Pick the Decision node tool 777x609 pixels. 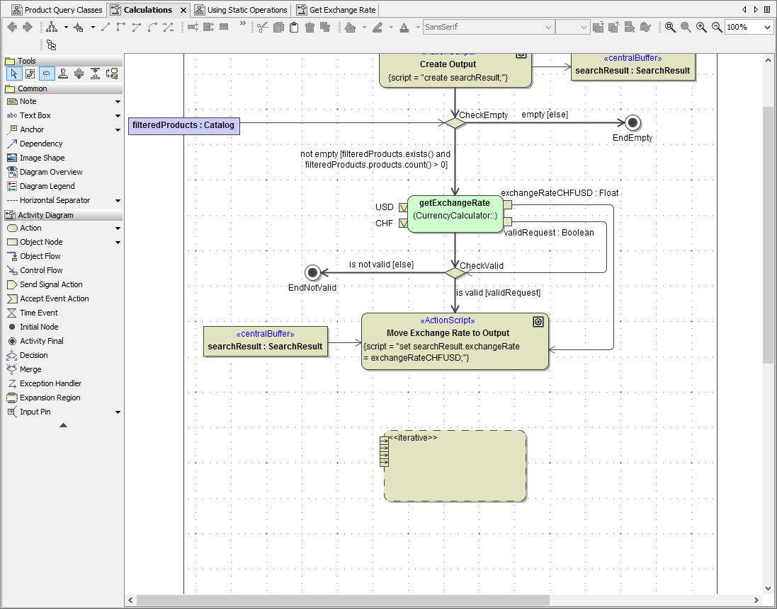[33, 355]
